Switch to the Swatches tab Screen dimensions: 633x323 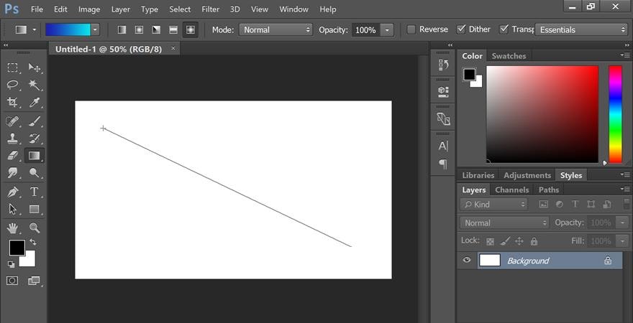509,56
